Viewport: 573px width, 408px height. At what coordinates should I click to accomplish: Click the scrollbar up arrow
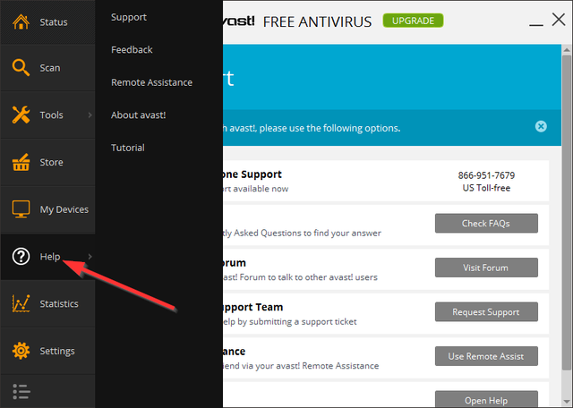point(567,50)
